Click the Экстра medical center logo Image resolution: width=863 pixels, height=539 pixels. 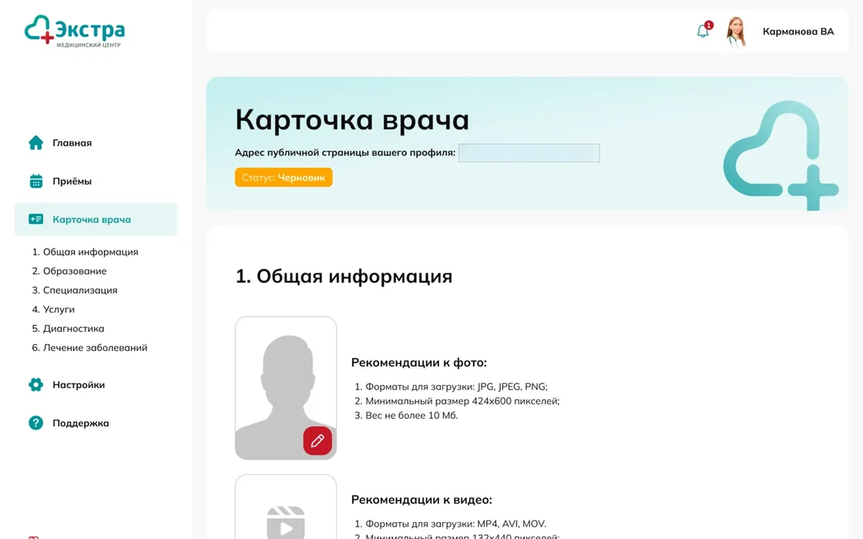pos(75,31)
